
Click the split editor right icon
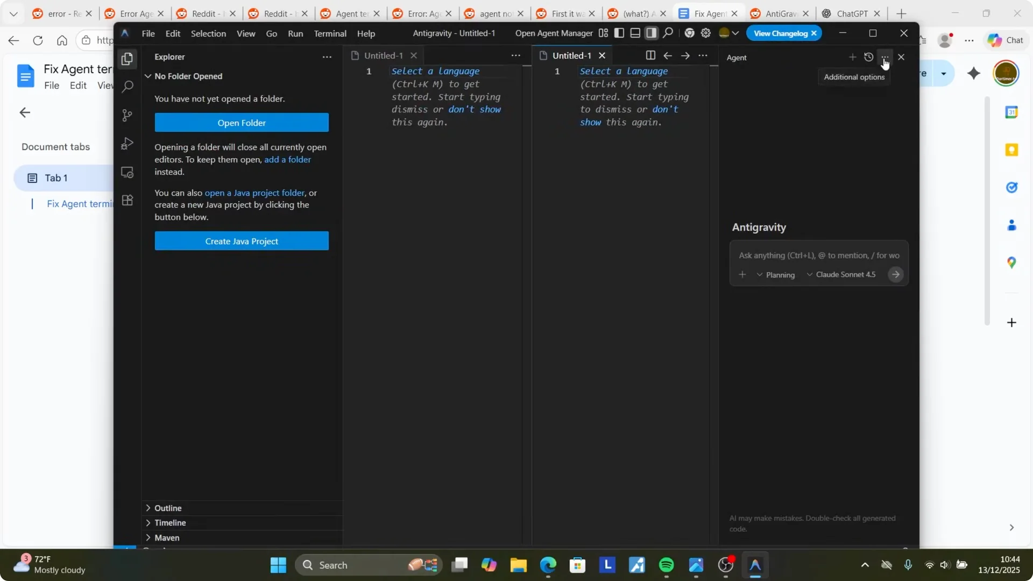[650, 55]
